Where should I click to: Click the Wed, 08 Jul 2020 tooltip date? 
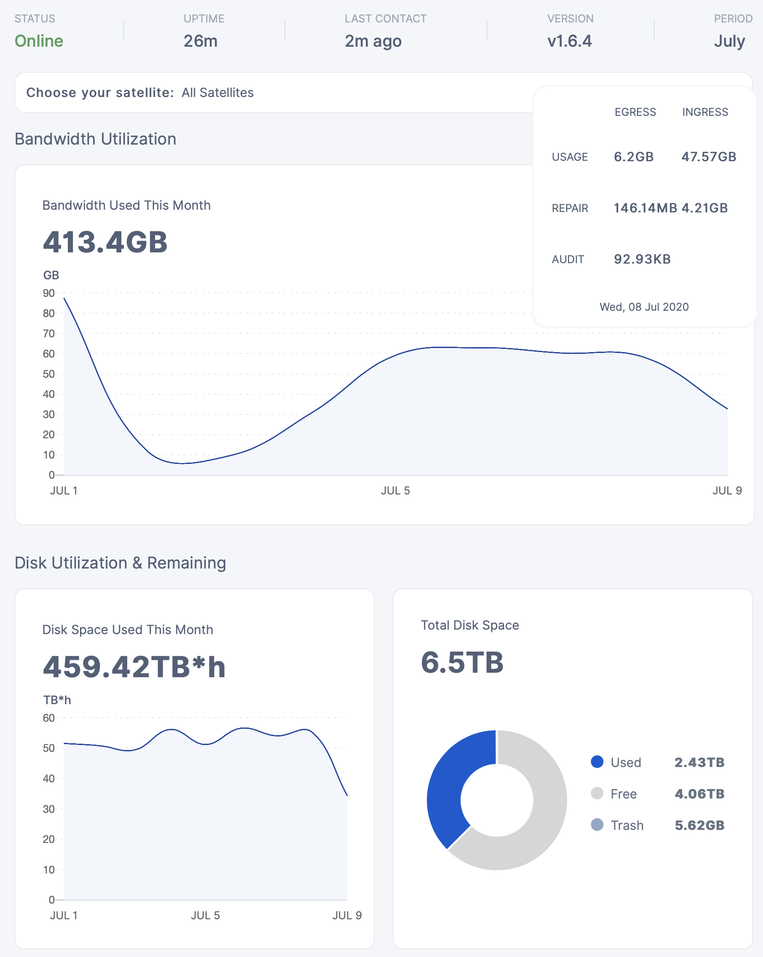click(644, 307)
